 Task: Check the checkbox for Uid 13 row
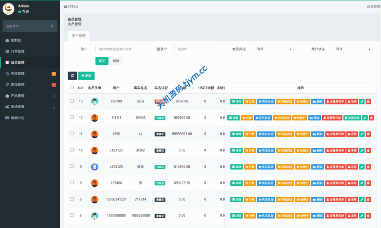[72, 101]
